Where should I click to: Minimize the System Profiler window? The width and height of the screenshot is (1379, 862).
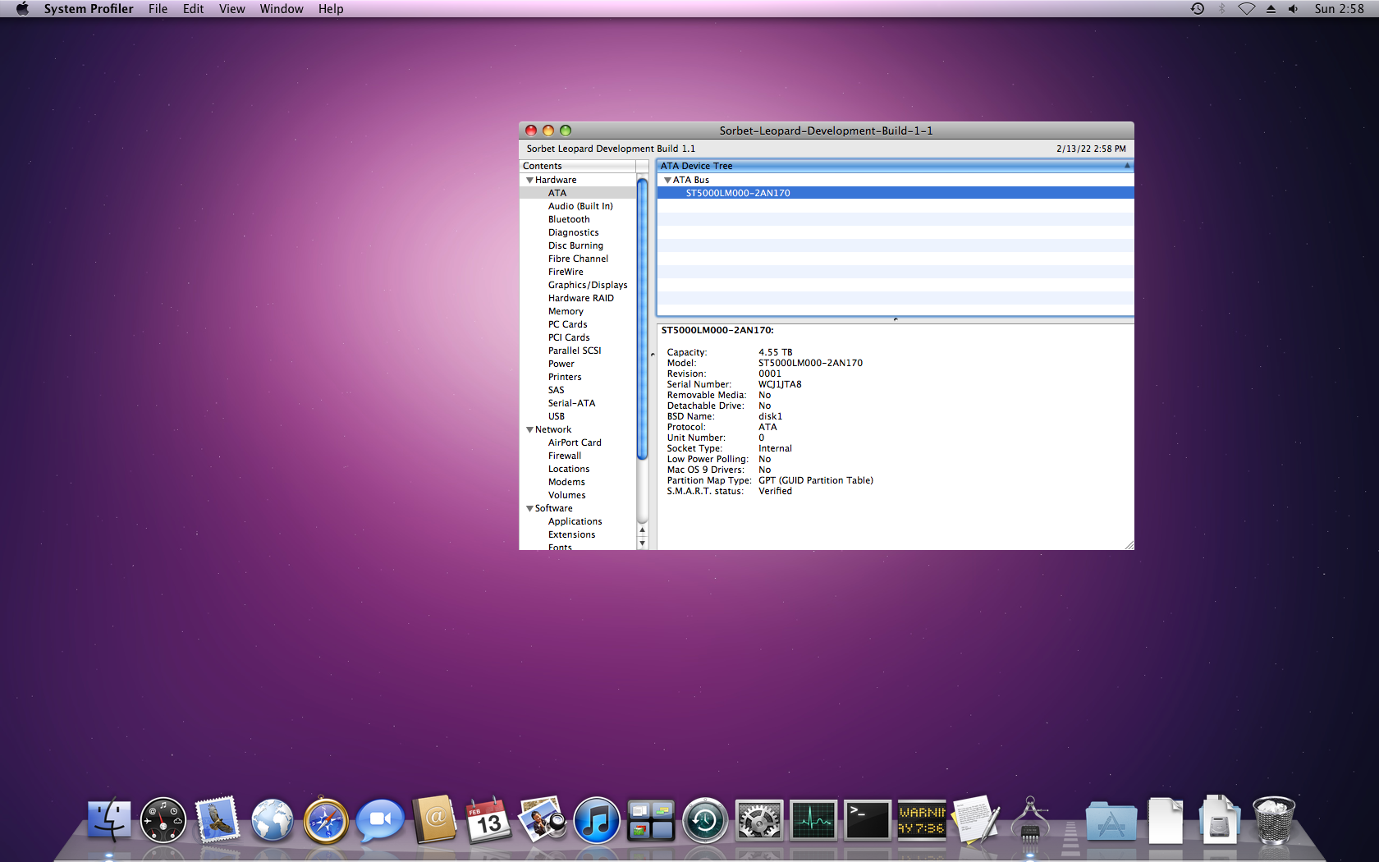[547, 131]
